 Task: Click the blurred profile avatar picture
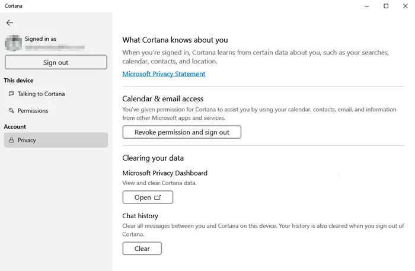(13, 43)
